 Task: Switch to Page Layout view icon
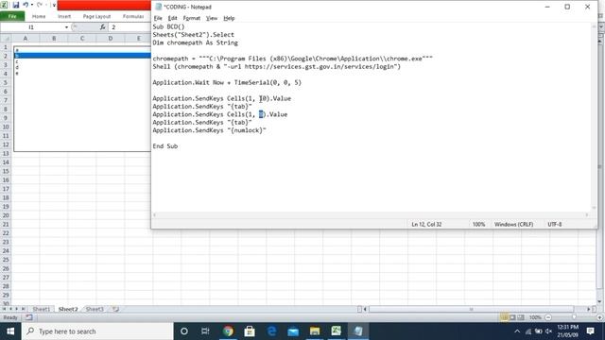tap(512, 317)
